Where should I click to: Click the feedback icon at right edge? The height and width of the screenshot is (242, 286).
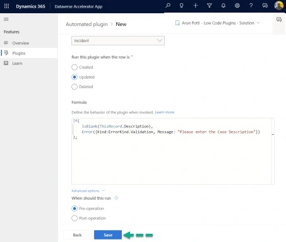pyautogui.click(x=279, y=20)
